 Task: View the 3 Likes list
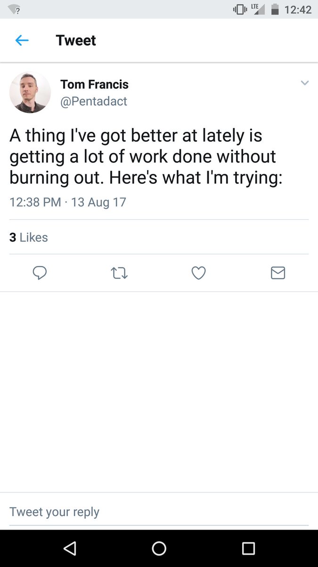[29, 237]
